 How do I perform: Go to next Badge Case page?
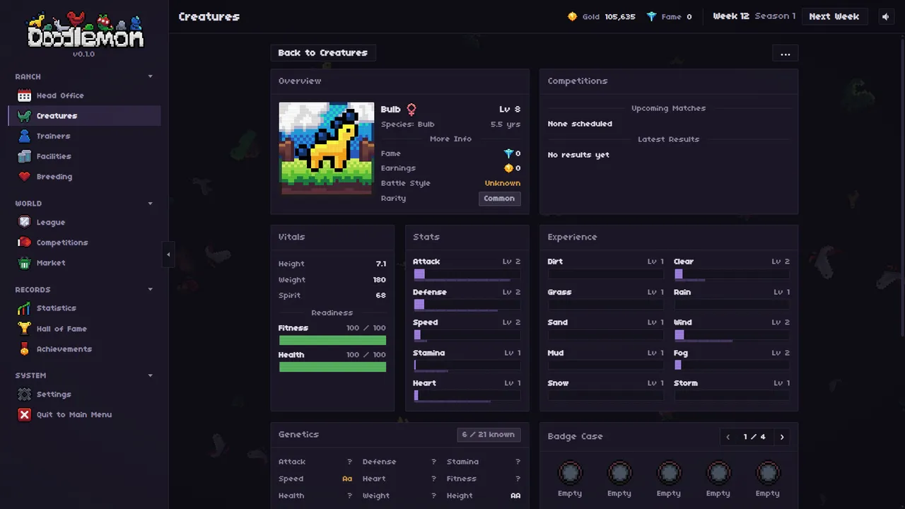(782, 437)
